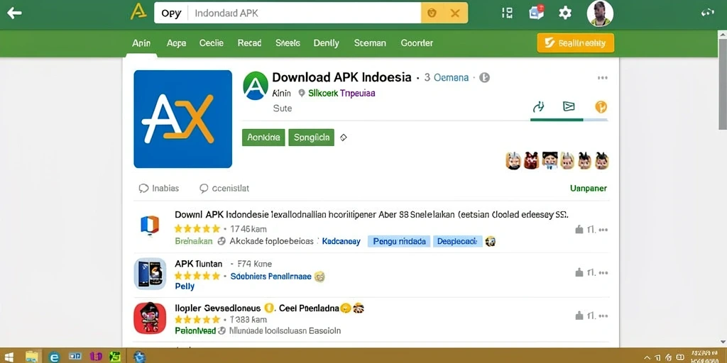Image resolution: width=727 pixels, height=363 pixels.
Task: Click the sync arrows icon at top right
Action: pos(708,13)
